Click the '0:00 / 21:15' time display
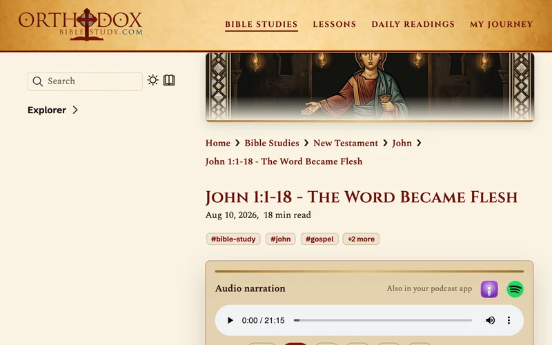The width and height of the screenshot is (552, 345). (x=263, y=320)
